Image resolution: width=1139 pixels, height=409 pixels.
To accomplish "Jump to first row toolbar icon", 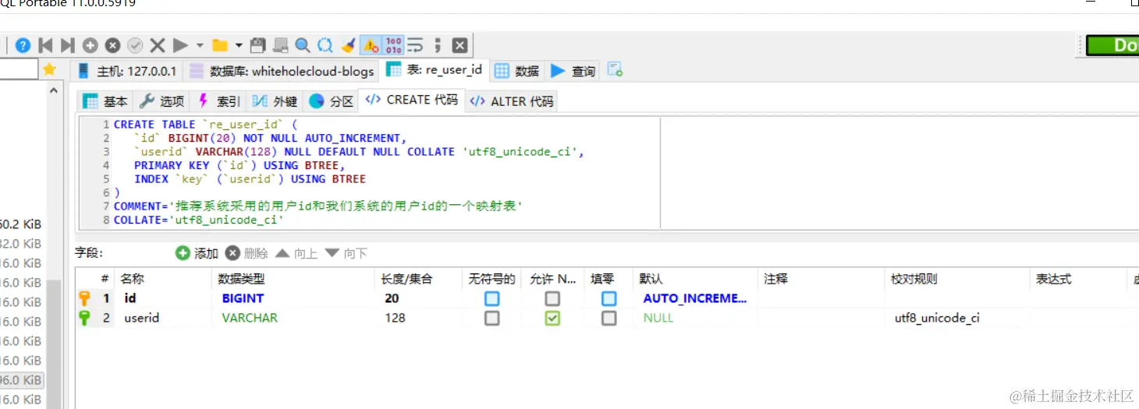I will (x=45, y=45).
